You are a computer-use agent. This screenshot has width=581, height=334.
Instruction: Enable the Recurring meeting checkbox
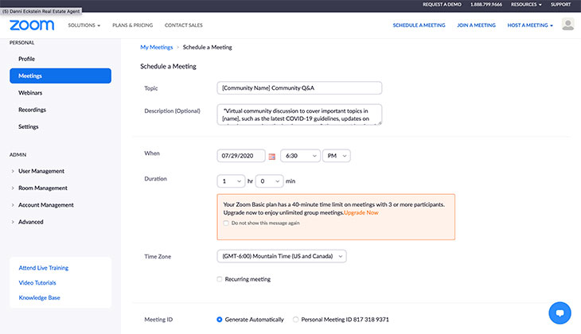coord(220,279)
